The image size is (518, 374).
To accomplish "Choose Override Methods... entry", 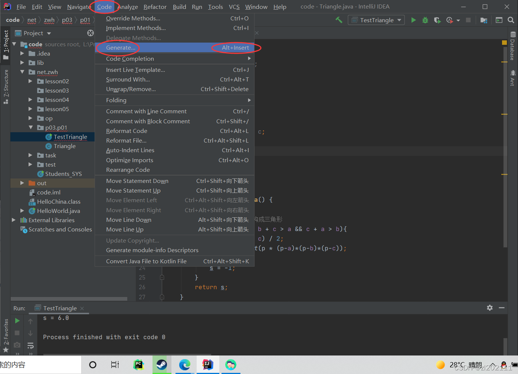I will [x=175, y=18].
